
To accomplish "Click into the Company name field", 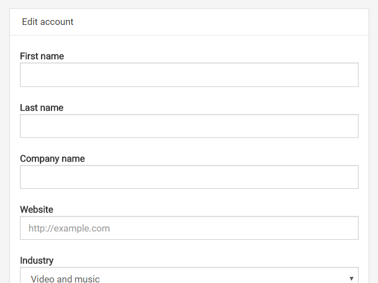I will tap(189, 177).
